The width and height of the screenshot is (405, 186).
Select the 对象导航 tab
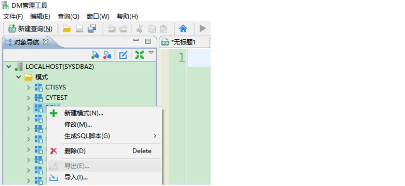coord(27,42)
